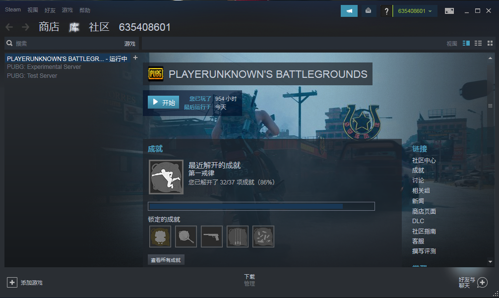Click the search magnifier icon
This screenshot has height=298, width=499.
[x=9, y=43]
